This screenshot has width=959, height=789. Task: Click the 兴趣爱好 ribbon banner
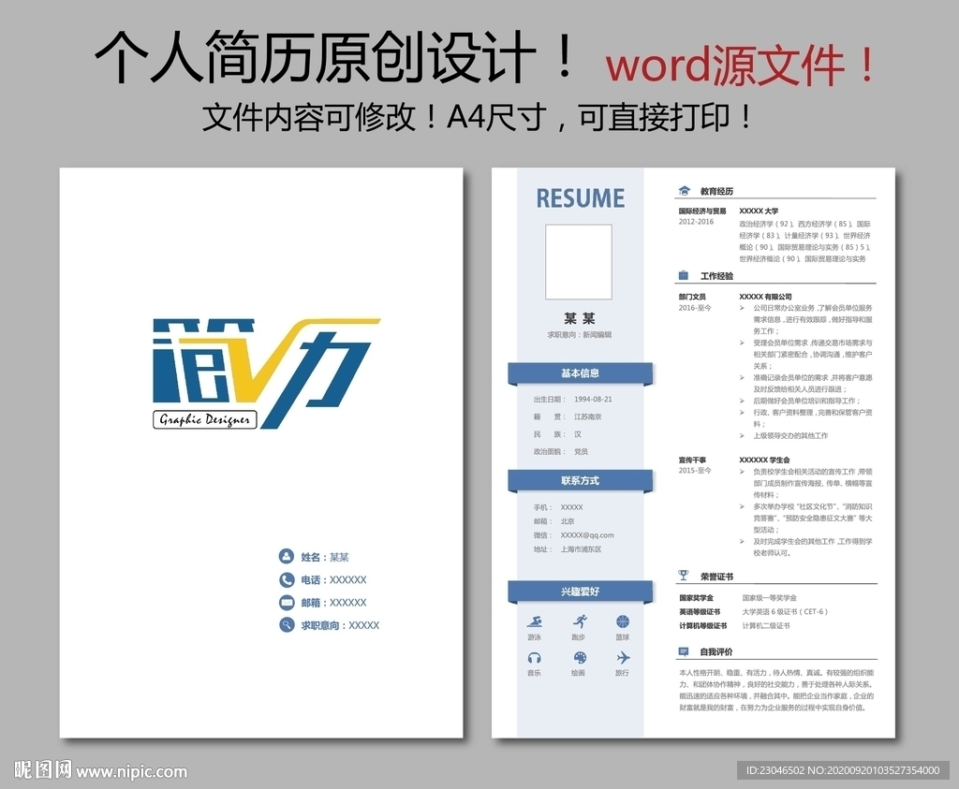pos(581,592)
